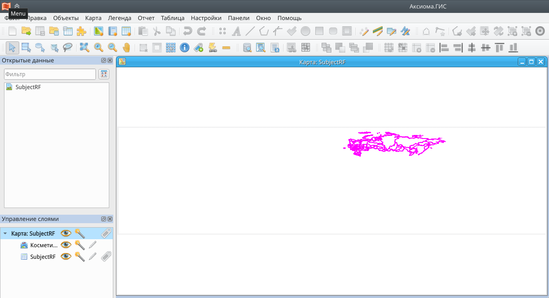Select SubjectRF in the Открытые данные panel
The width and height of the screenshot is (549, 298).
click(28, 87)
